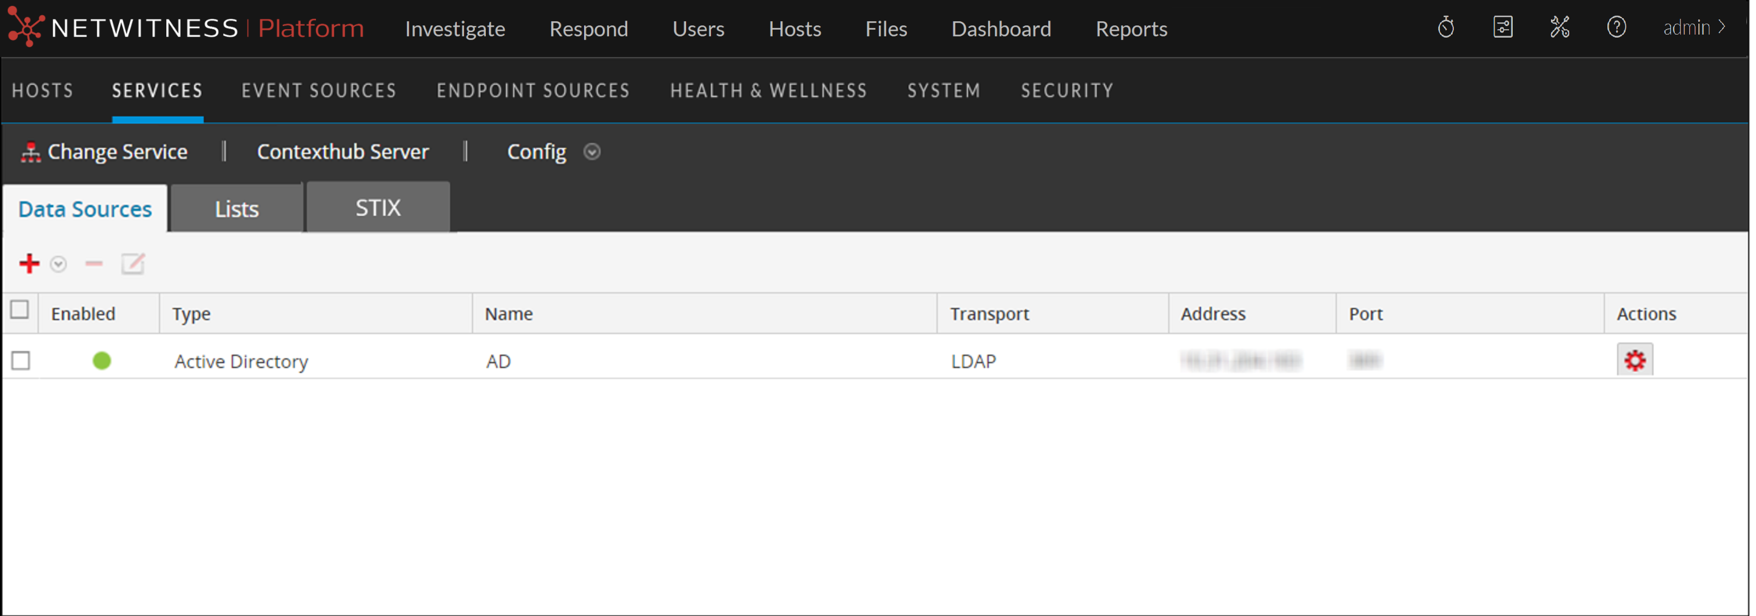Open the jobs/tasks panel icon in top bar

coord(1502,28)
